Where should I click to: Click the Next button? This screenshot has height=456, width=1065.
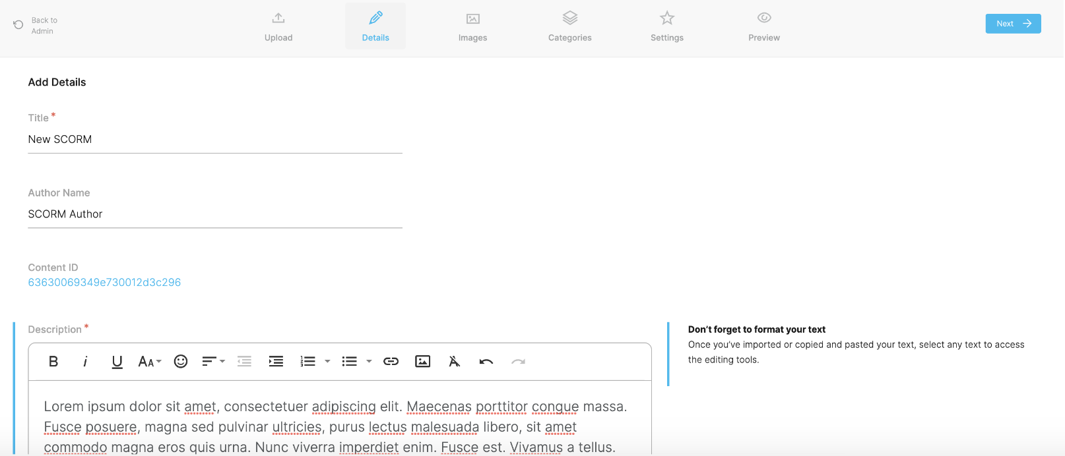coord(1013,24)
